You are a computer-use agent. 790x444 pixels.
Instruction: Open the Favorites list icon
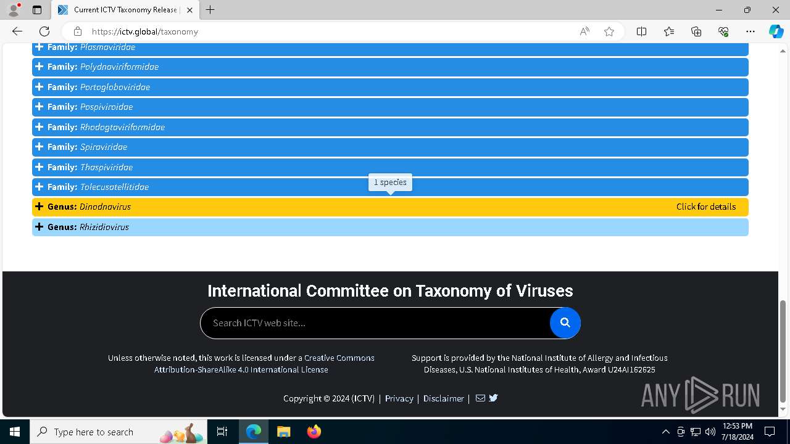point(669,31)
